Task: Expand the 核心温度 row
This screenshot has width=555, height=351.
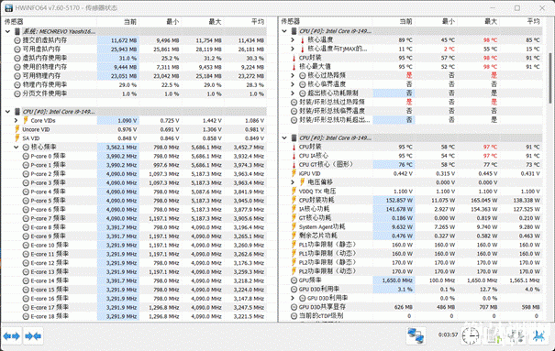Action: pos(293,40)
